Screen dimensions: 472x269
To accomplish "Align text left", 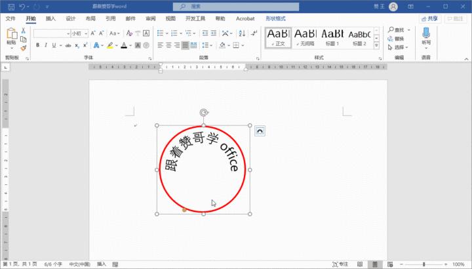I will [x=160, y=45].
